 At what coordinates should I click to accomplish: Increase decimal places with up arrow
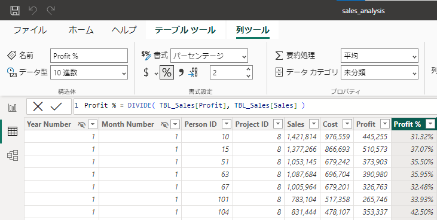(x=248, y=69)
